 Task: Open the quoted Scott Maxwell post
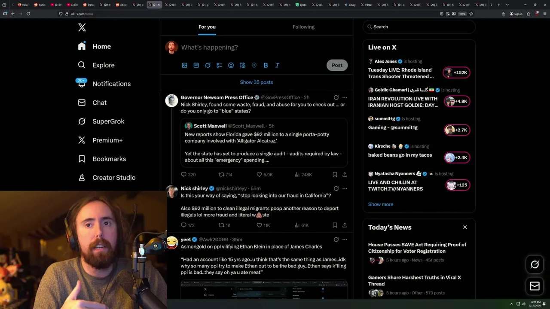pyautogui.click(x=264, y=143)
